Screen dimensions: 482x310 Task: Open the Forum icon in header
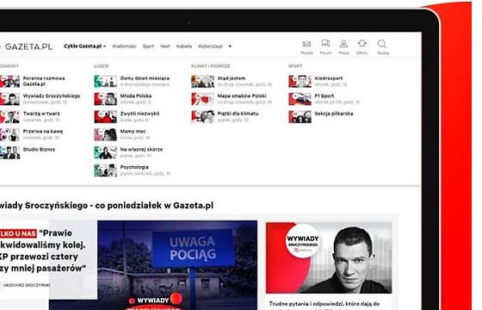(325, 44)
